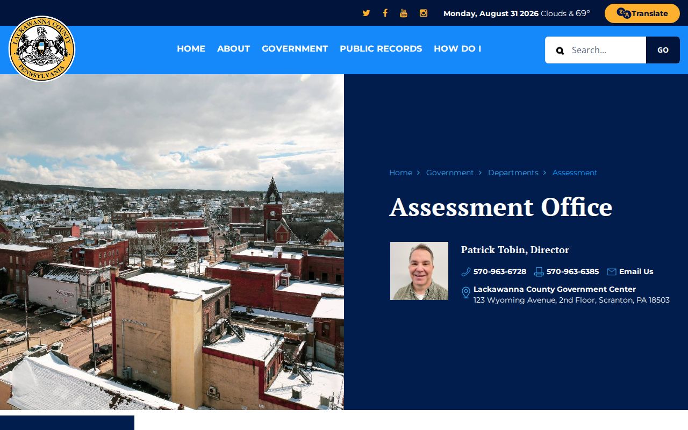688x430 pixels.
Task: Click the Clouds & 69° weather text
Action: 565,13
